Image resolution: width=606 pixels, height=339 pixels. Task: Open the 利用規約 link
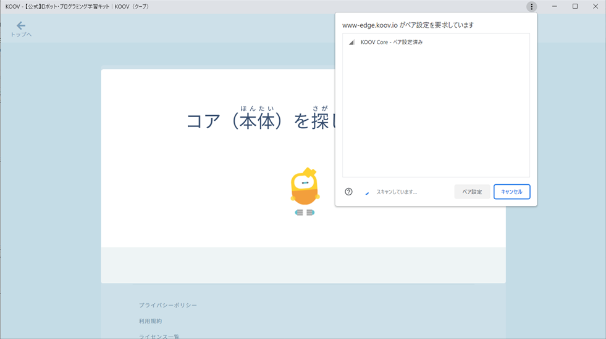tap(150, 321)
